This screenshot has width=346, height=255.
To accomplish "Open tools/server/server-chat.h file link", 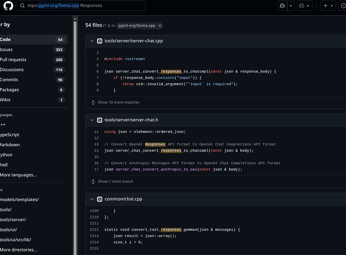I will (131, 120).
